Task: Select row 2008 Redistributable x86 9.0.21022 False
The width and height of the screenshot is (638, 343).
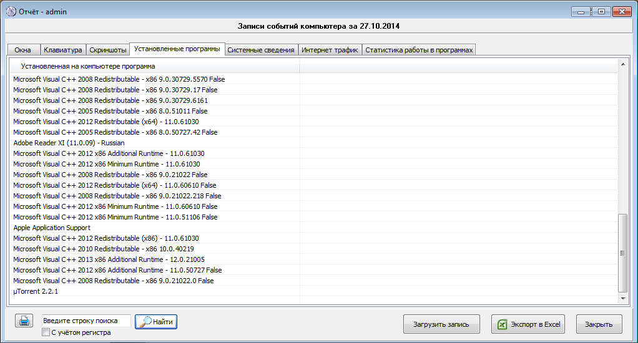Action: click(313, 175)
